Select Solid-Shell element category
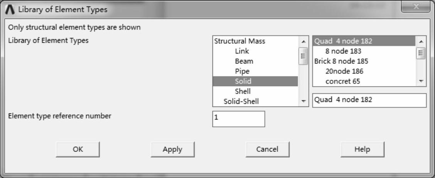The height and width of the screenshot is (178, 435). 241,101
